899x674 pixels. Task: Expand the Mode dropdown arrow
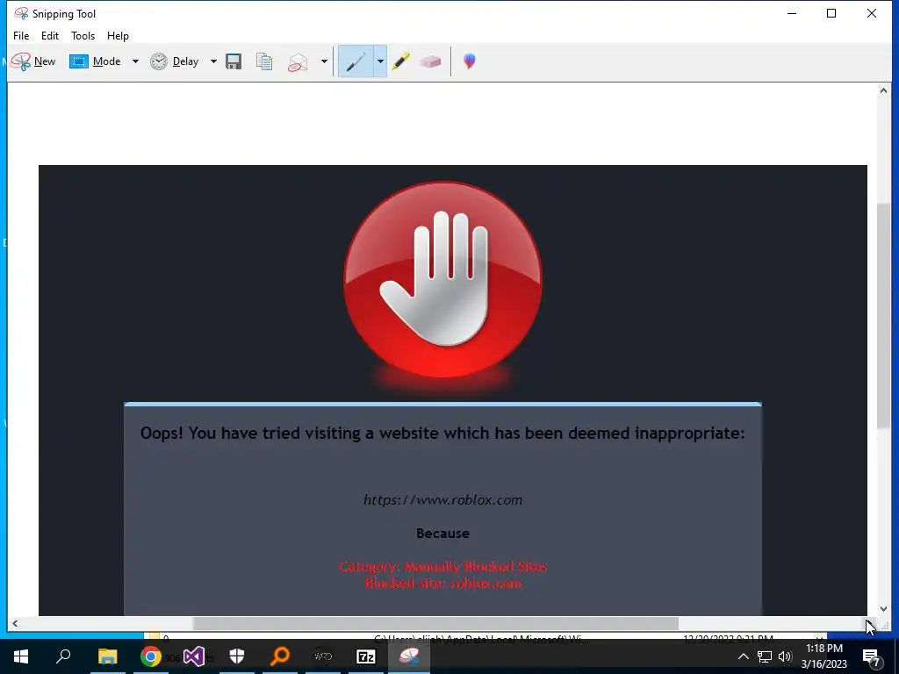tap(135, 61)
